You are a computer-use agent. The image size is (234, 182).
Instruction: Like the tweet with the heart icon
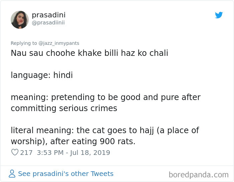[15, 152]
